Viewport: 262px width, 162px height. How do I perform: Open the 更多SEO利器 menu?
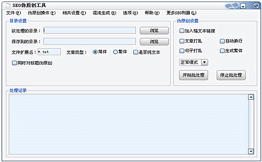pos(181,13)
